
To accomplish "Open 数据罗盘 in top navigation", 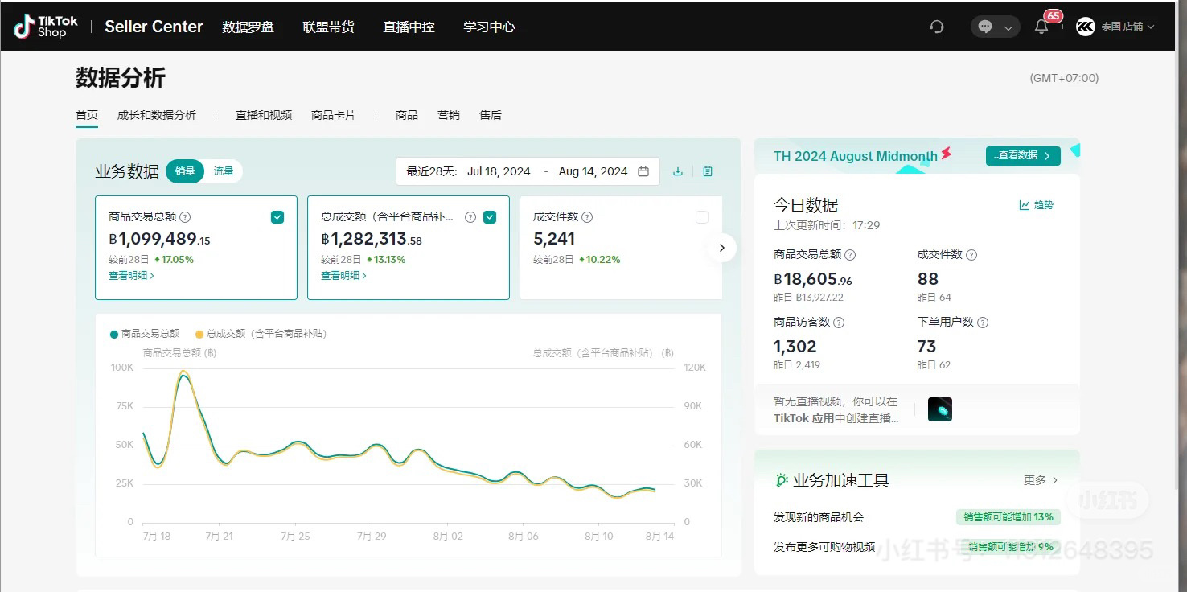I will tap(248, 27).
